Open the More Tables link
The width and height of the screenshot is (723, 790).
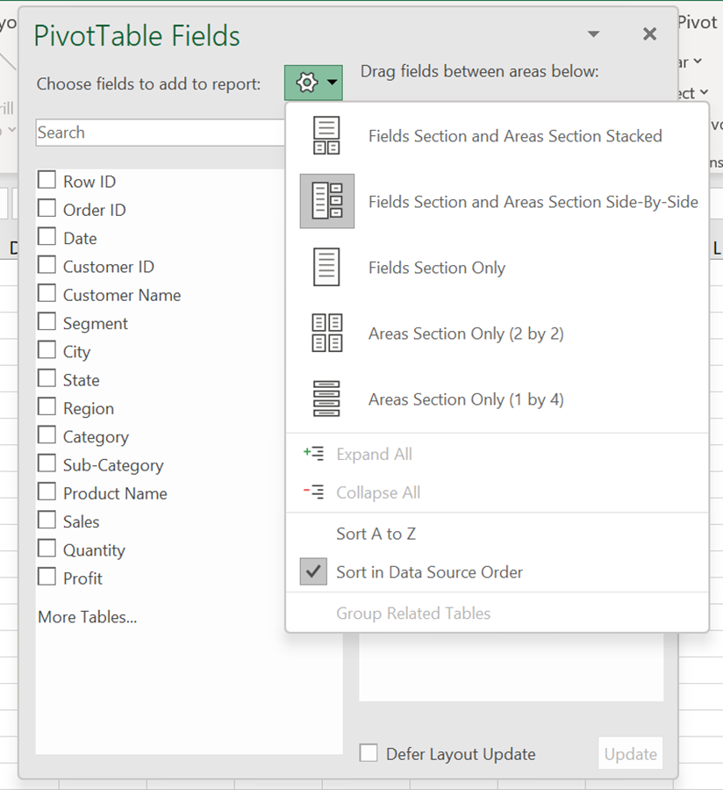pos(88,617)
